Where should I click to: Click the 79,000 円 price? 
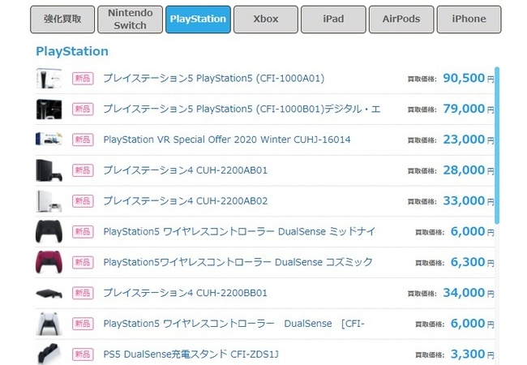[x=469, y=109]
